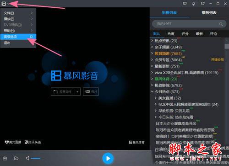Sort the list by 默认
Screen dimensions: 229x166
[x=157, y=34]
